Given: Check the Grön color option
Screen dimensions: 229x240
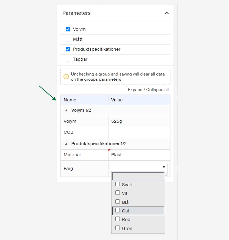Looking at the screenshot, I should click(x=118, y=228).
